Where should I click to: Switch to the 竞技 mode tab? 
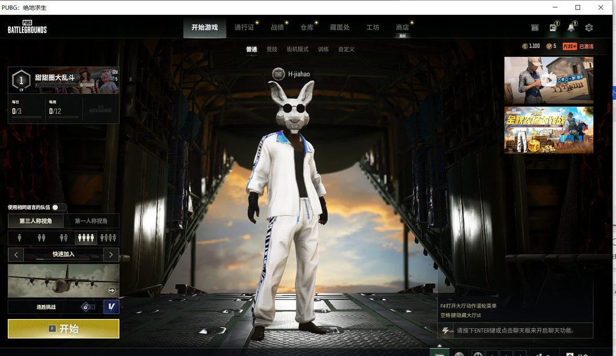[x=272, y=50]
